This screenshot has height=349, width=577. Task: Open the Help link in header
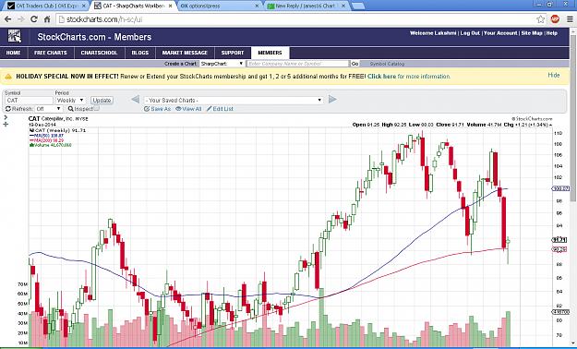pos(551,33)
